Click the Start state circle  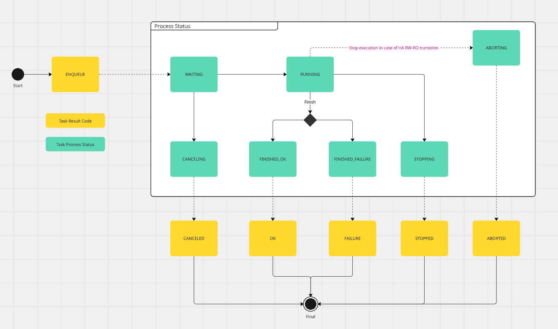17,74
